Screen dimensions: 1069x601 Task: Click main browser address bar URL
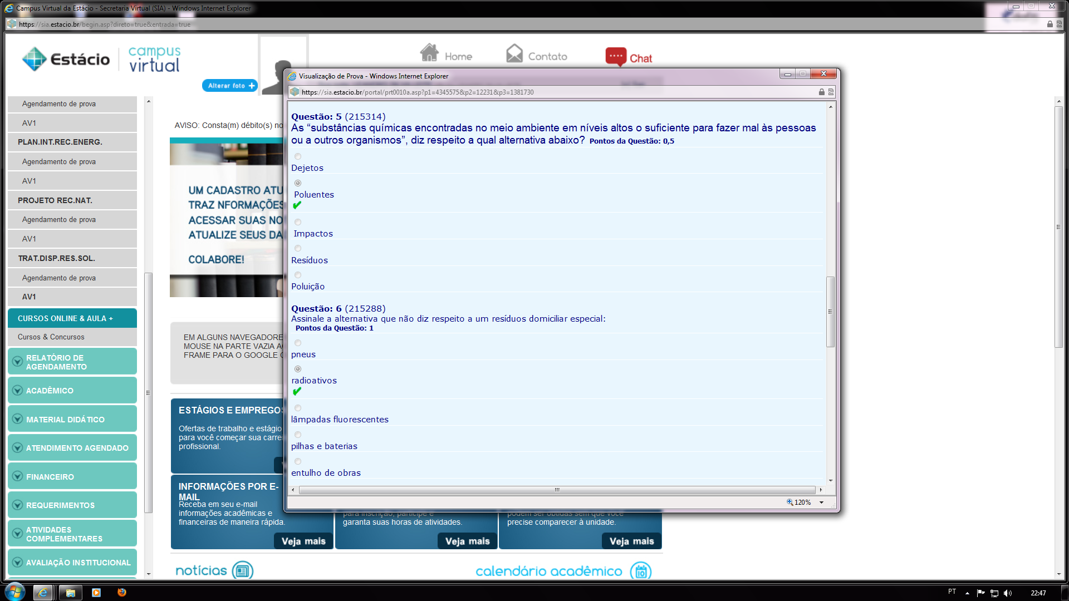pyautogui.click(x=104, y=24)
